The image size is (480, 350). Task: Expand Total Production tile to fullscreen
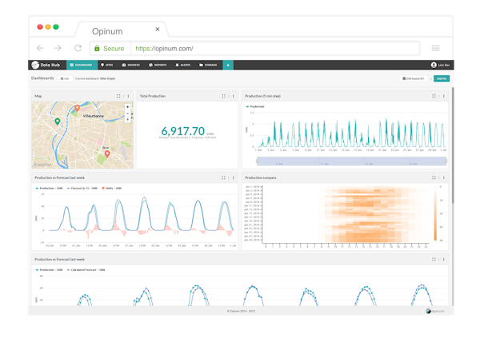[224, 96]
